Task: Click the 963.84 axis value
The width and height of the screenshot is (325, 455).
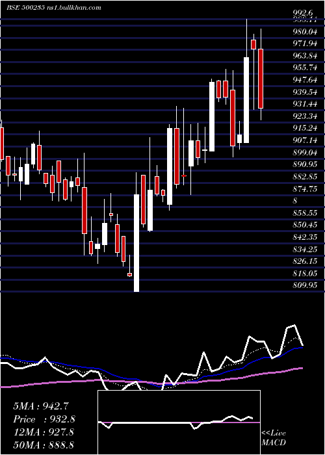Action: pos(305,55)
